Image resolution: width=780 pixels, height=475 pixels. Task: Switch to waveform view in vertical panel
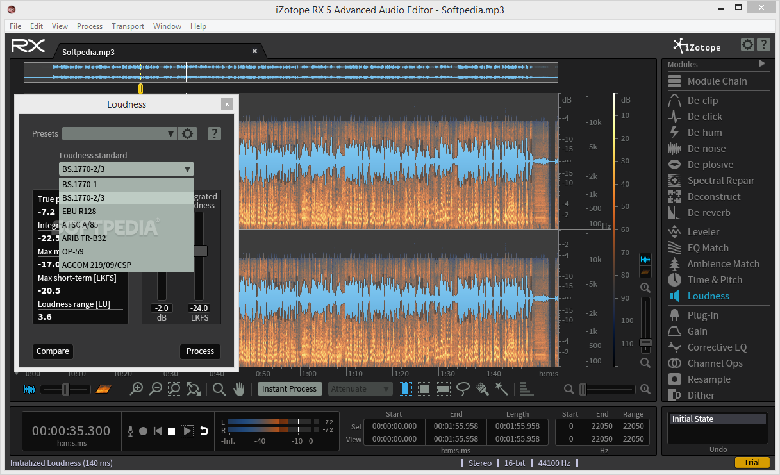pos(645,260)
